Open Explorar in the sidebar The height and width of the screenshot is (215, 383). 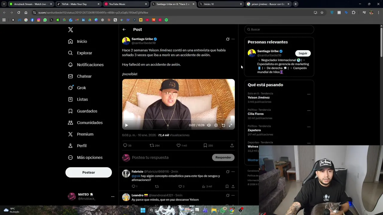click(80, 53)
